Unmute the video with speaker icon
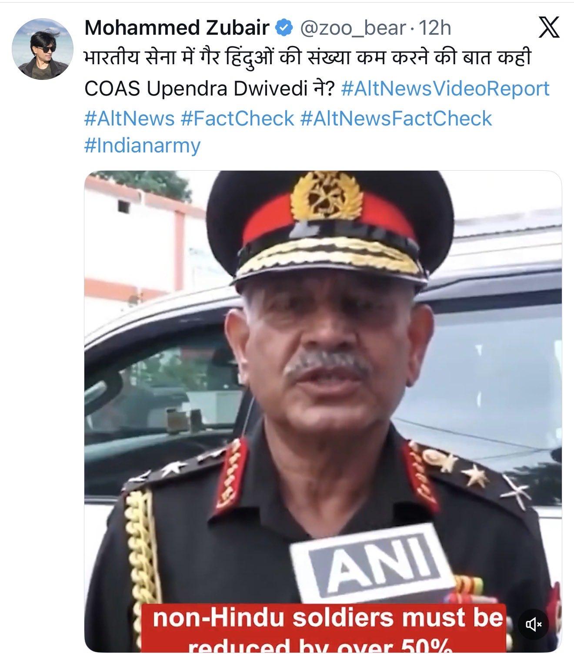Image resolution: width=574 pixels, height=660 pixels. click(x=534, y=624)
